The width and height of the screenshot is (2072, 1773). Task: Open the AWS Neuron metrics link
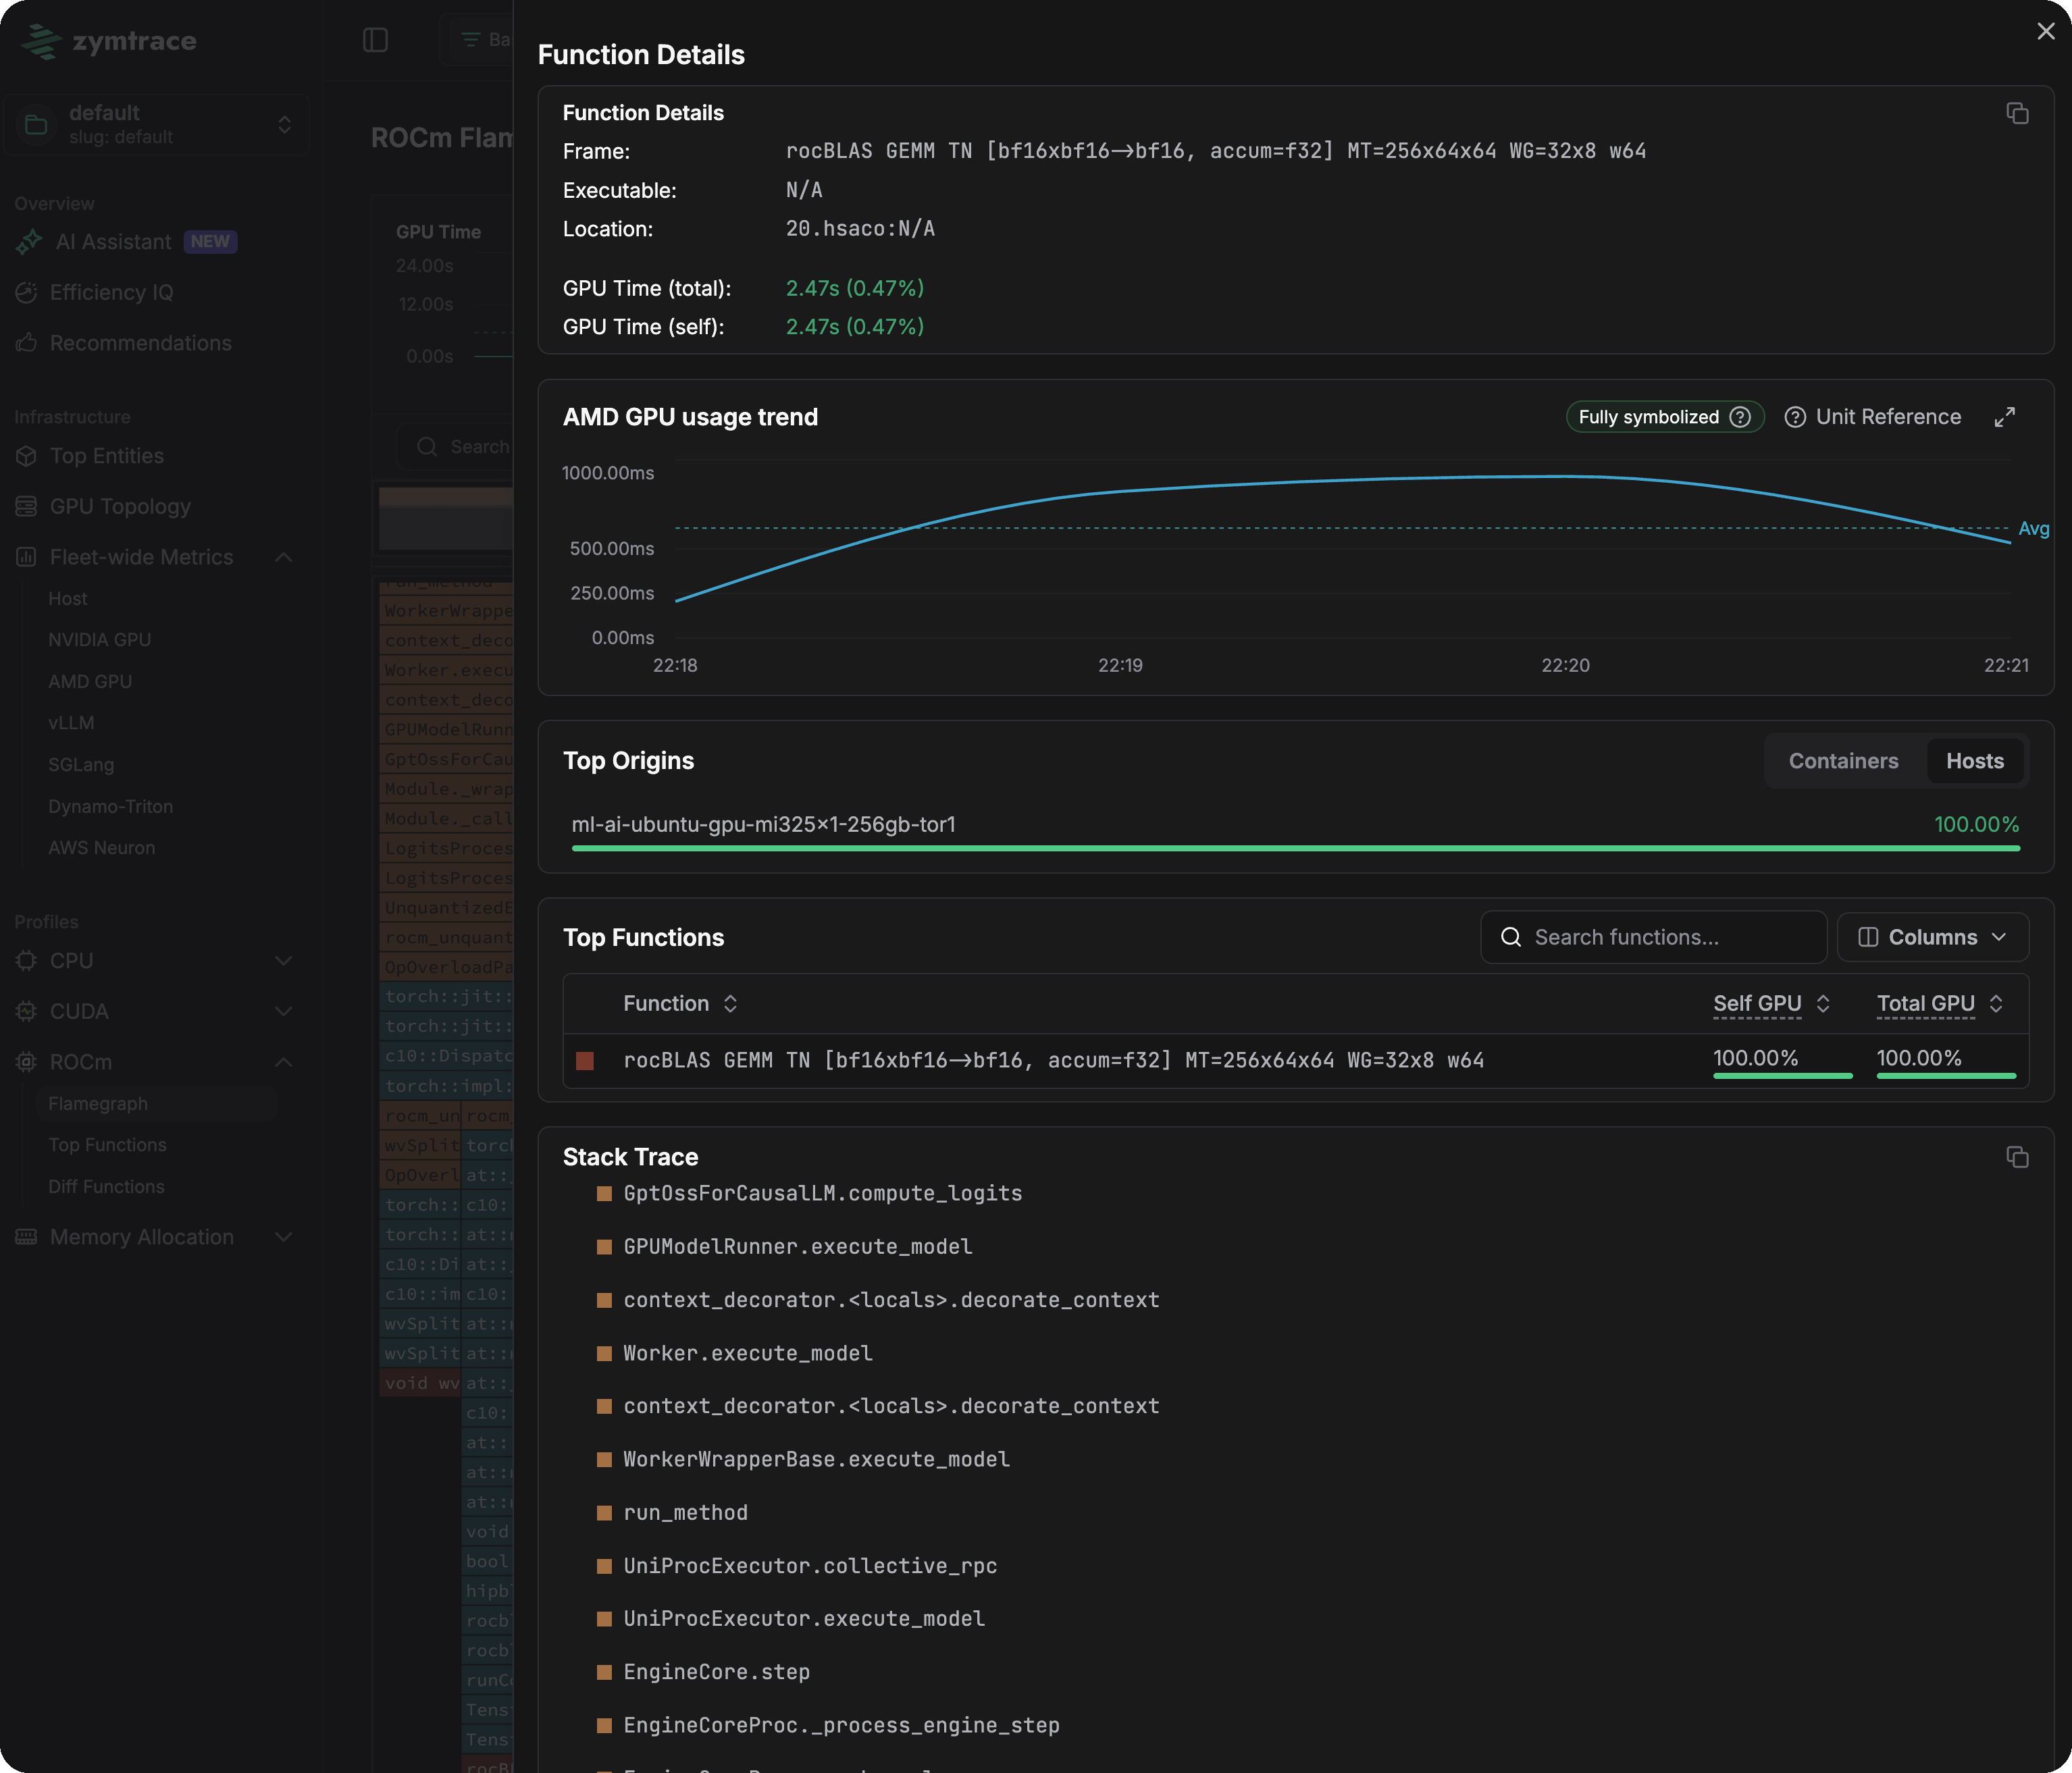101,847
